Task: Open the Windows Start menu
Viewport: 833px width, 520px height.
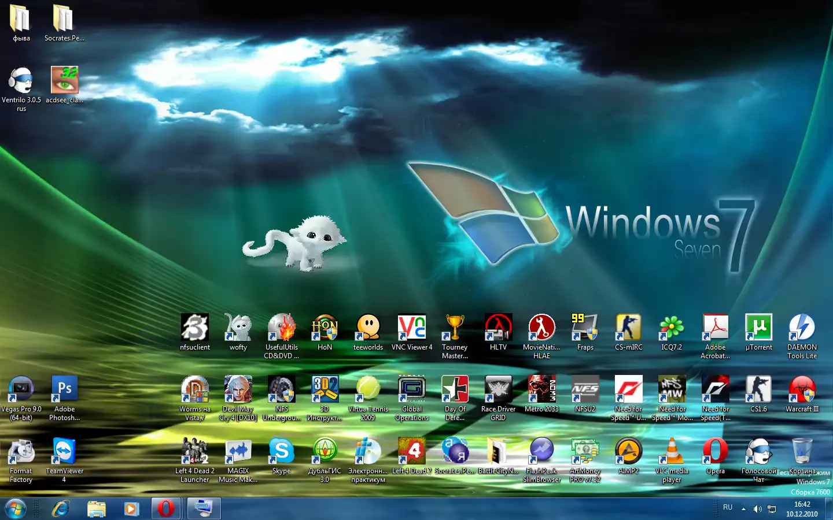Action: (16, 509)
